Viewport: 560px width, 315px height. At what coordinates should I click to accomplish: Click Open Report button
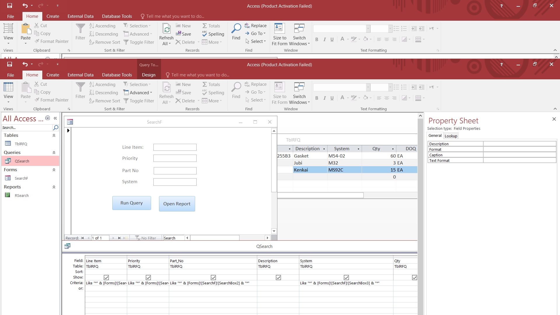[x=177, y=204]
